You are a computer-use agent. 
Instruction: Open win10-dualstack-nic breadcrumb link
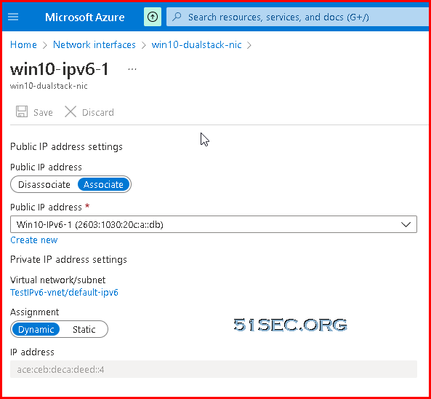coord(196,44)
